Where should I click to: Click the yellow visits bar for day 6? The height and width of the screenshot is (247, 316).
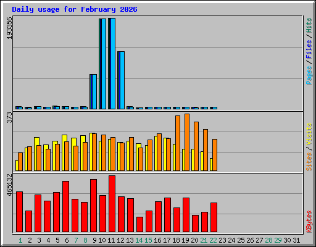[63, 153]
